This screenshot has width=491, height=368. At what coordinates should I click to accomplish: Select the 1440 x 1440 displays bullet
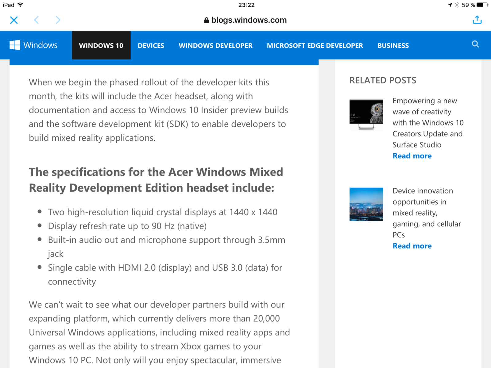click(x=163, y=212)
